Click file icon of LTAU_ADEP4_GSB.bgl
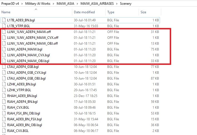This screenshot has height=135, width=197. pyautogui.click(x=4, y=67)
